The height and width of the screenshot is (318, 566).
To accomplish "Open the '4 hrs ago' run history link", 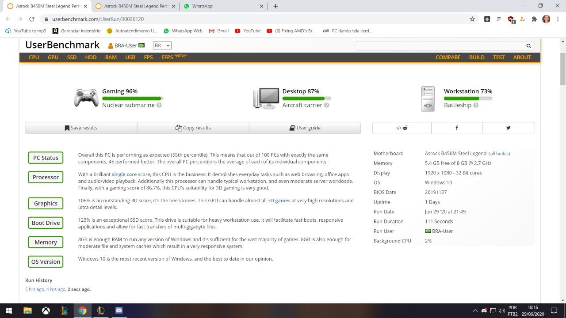I will tap(56, 289).
